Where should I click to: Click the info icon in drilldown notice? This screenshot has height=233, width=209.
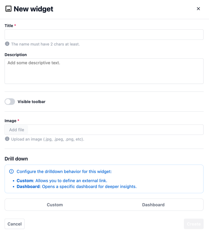point(11,171)
